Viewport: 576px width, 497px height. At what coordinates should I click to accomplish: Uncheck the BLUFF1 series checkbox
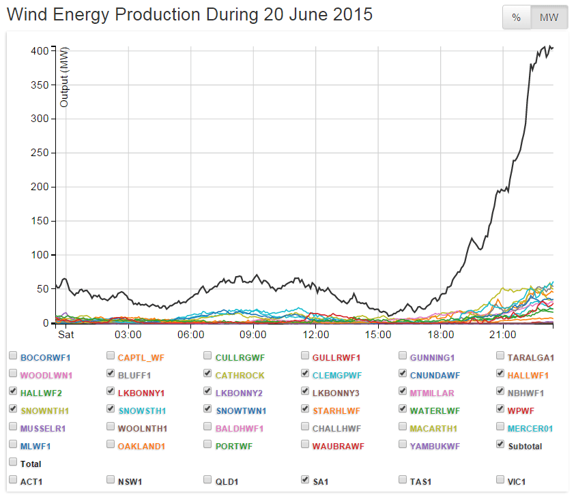[111, 374]
